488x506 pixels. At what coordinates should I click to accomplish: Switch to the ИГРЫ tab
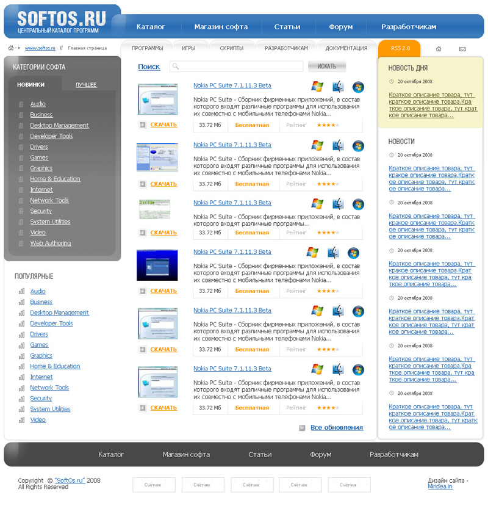[188, 48]
